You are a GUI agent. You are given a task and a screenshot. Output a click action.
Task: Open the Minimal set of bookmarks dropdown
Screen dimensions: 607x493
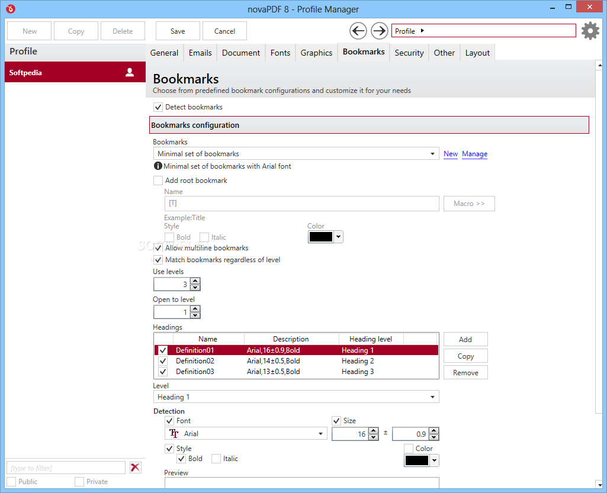click(x=296, y=154)
